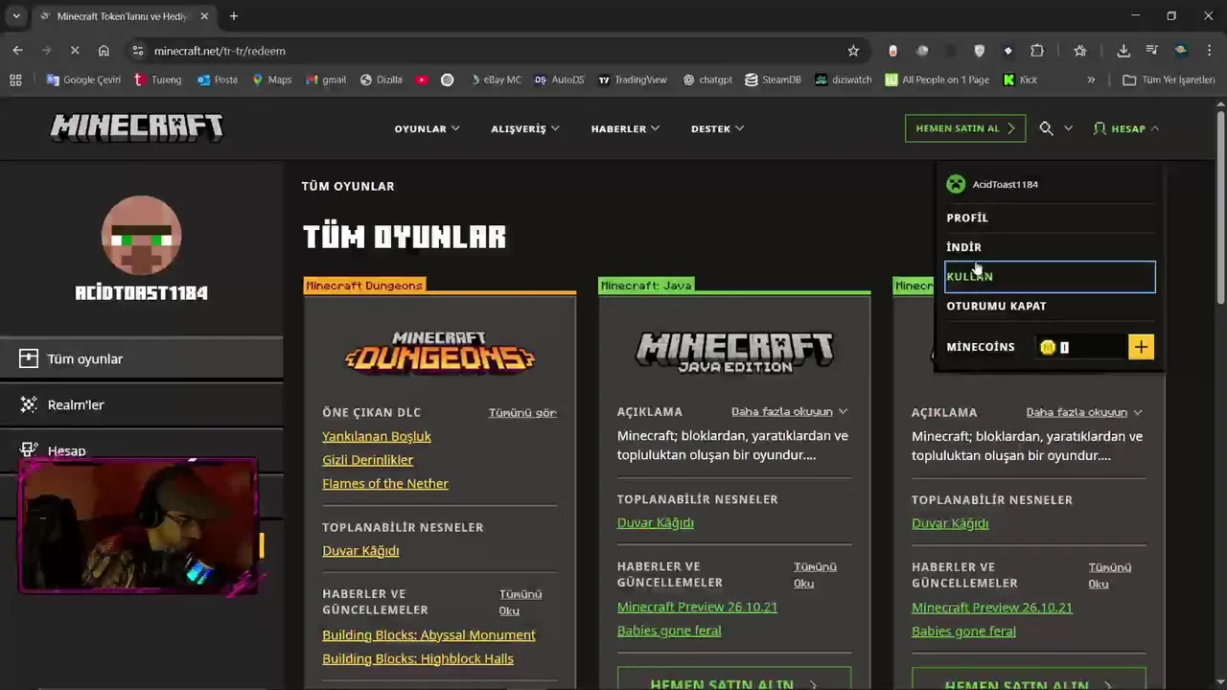Expand the OYUNLAR navigation dropdown
This screenshot has width=1227, height=690.
click(x=427, y=128)
